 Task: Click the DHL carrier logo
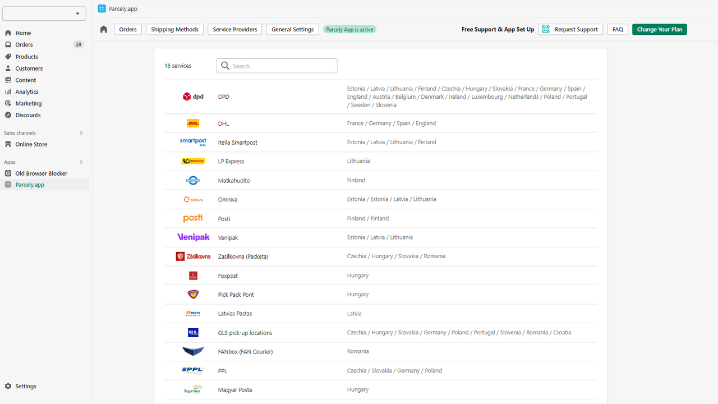coord(193,123)
